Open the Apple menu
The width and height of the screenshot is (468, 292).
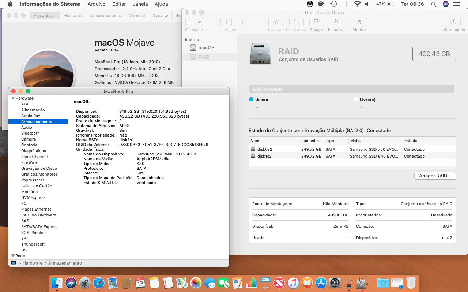(10, 4)
